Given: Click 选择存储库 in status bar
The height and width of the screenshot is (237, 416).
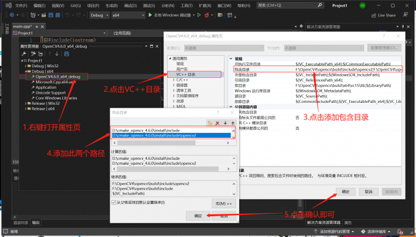Looking at the screenshot, I should pyautogui.click(x=376, y=231).
